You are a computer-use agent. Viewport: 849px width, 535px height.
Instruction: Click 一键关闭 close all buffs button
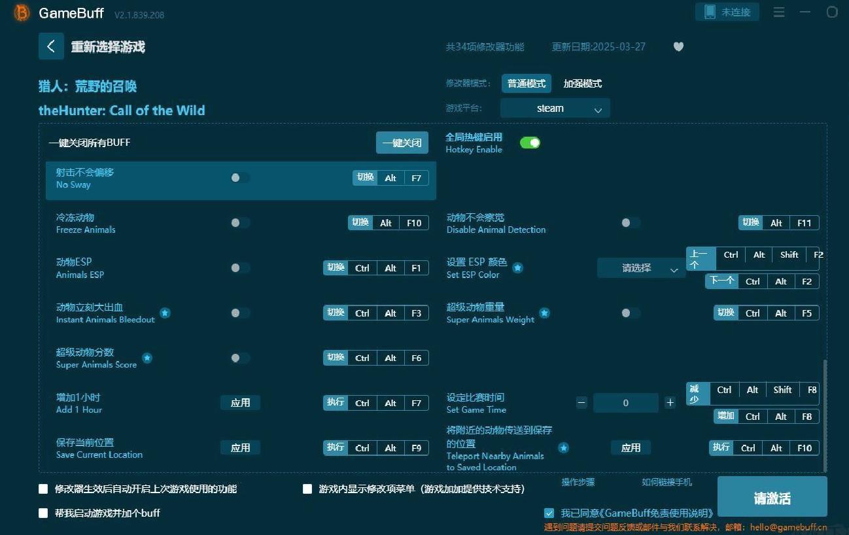pyautogui.click(x=402, y=143)
